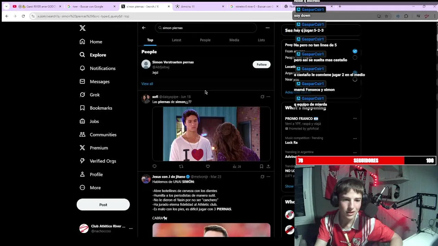
Task: Switch to the Lists search tab
Action: [261, 40]
